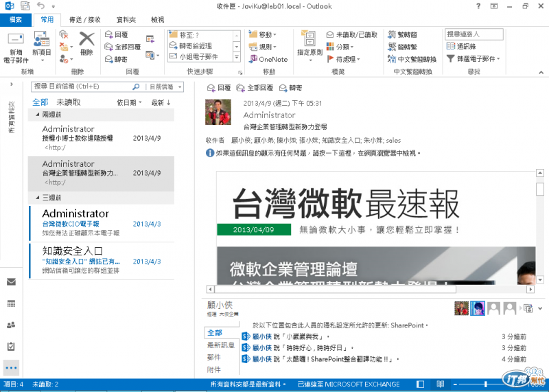The width and height of the screenshot is (549, 392).
Task: Switch to Calendar view in navigation bar
Action: point(11,303)
